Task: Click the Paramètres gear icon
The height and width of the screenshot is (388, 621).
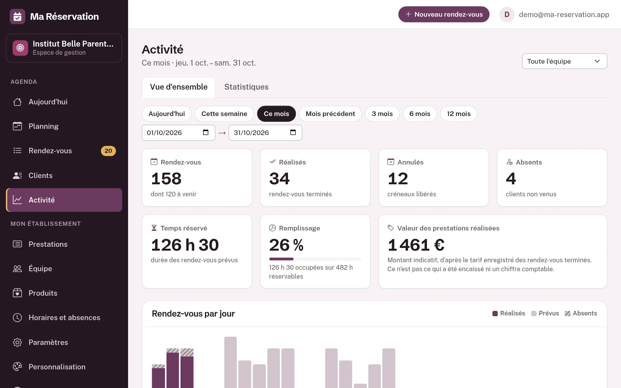Action: point(17,342)
